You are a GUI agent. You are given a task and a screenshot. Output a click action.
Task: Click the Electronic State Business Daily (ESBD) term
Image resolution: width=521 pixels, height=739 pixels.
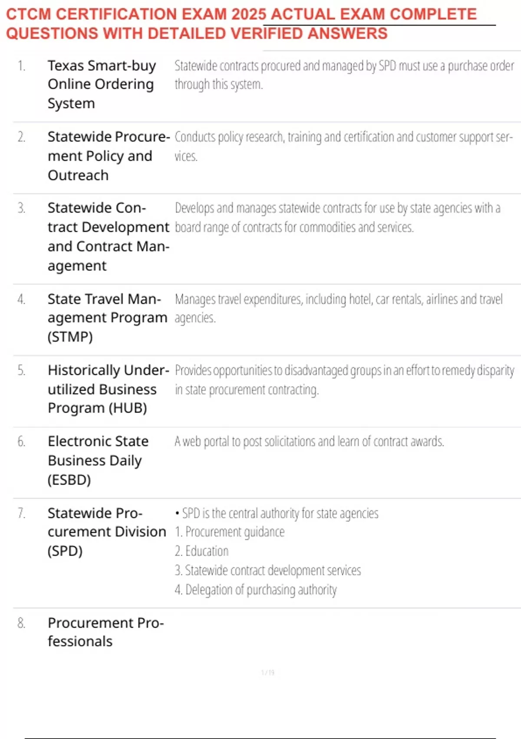pyautogui.click(x=98, y=460)
